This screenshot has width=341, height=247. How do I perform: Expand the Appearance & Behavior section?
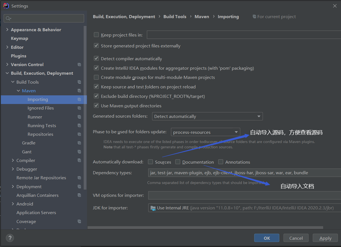[7, 30]
